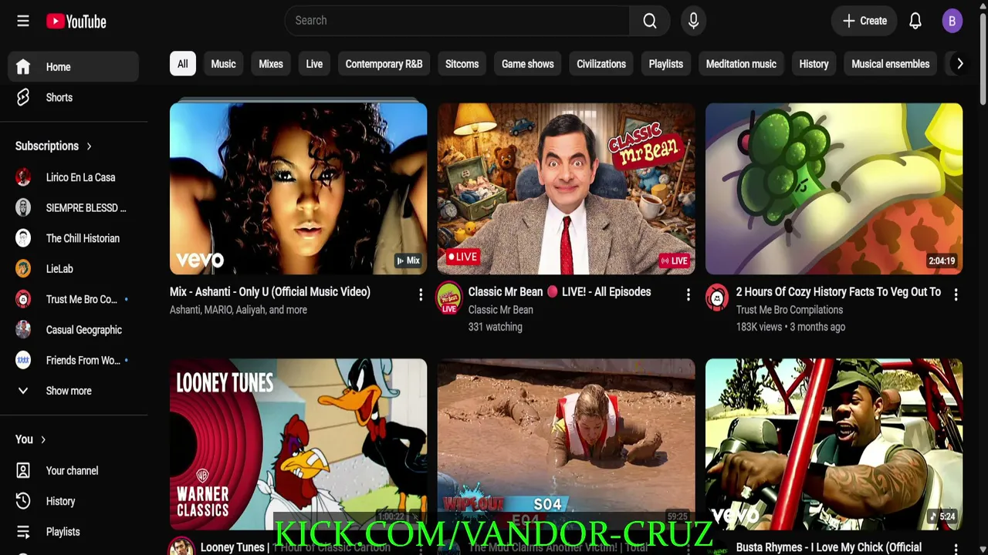Screen dimensions: 988x555
Task: Start voice search with microphone
Action: coord(693,21)
